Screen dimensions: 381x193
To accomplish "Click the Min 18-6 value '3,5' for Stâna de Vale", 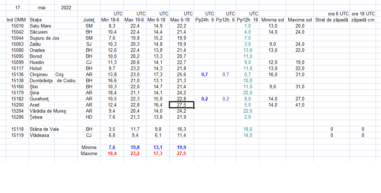I will (112, 129).
